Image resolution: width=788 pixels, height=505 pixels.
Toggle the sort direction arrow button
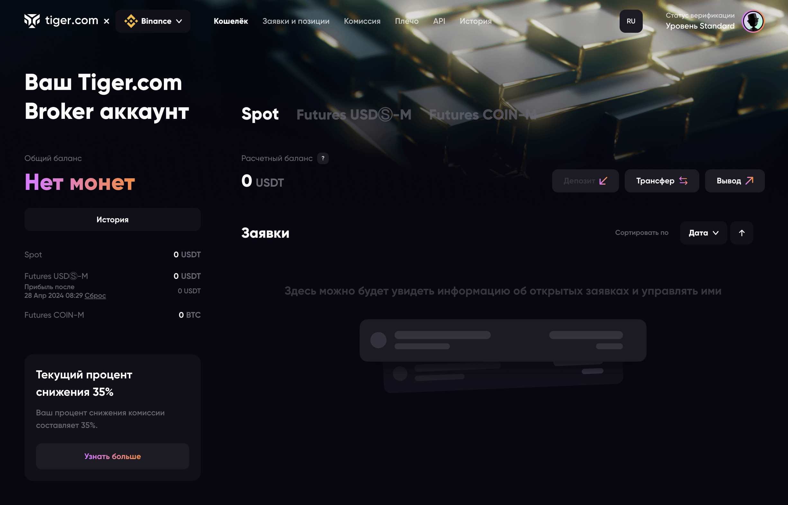[x=741, y=233]
